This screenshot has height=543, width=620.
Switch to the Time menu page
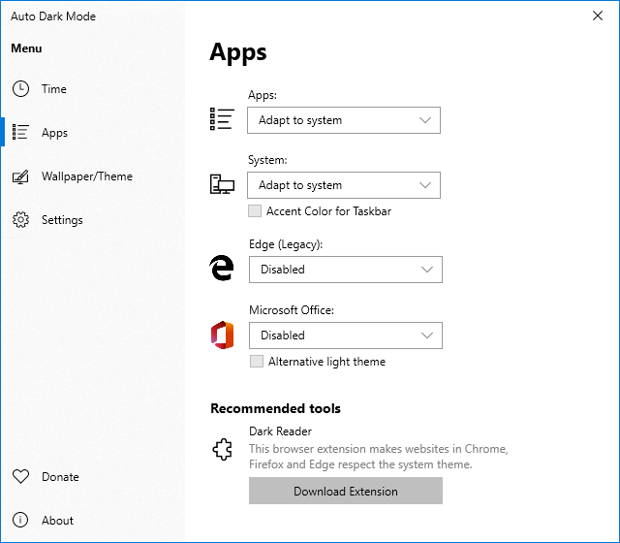pos(54,89)
